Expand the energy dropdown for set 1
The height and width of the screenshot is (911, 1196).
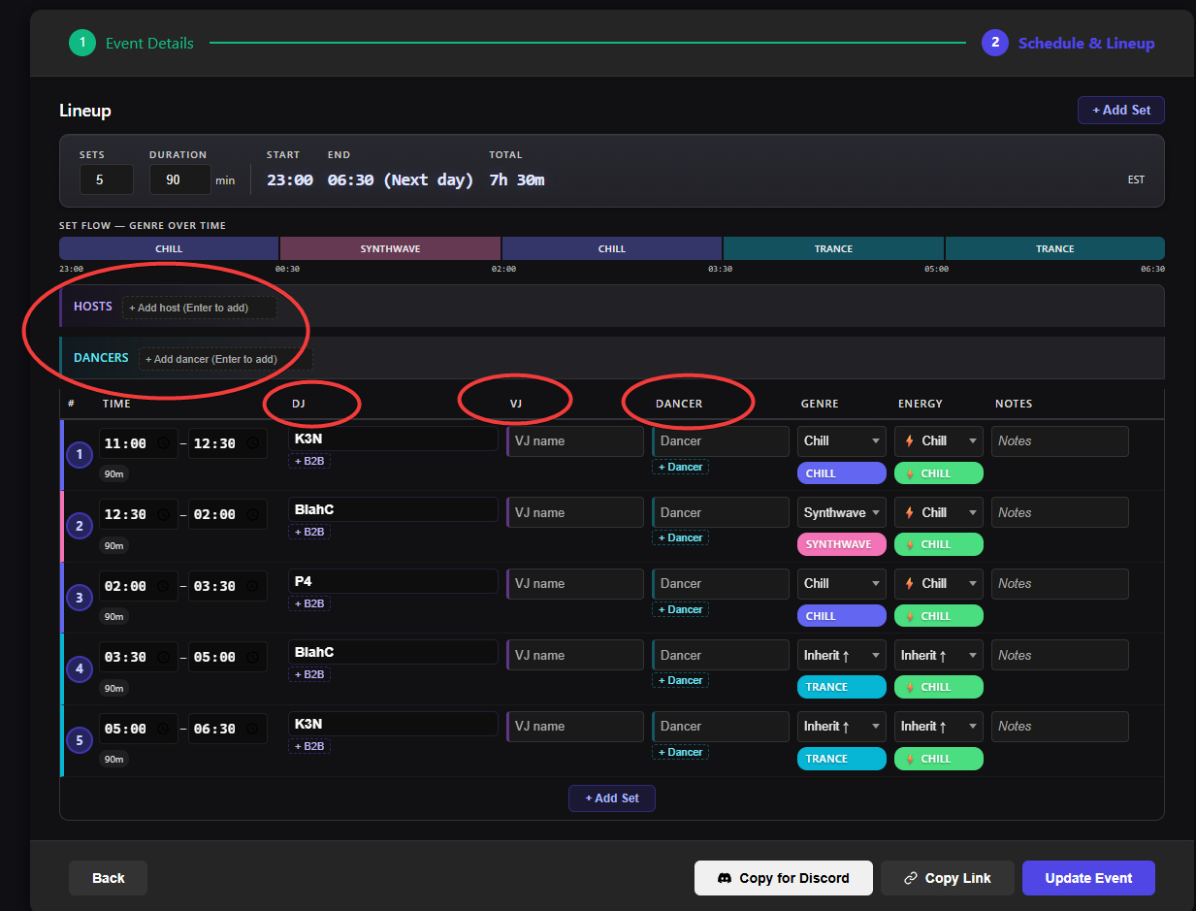pyautogui.click(x=938, y=440)
